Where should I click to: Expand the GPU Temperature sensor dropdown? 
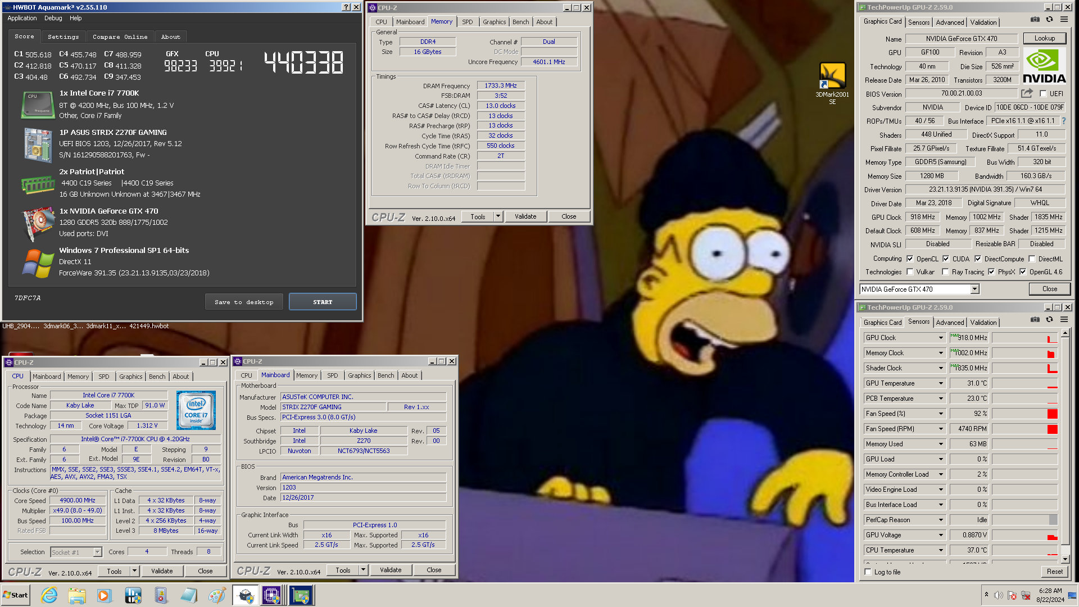[x=941, y=383]
